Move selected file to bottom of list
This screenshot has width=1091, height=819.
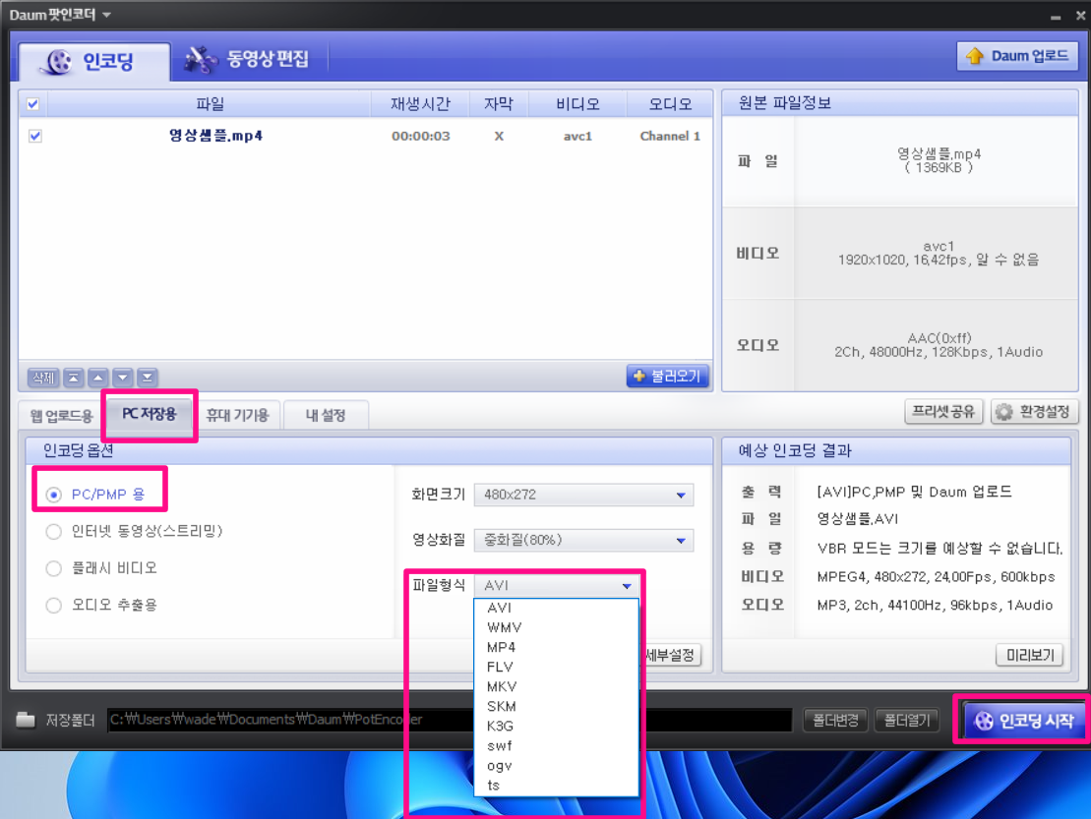148,378
